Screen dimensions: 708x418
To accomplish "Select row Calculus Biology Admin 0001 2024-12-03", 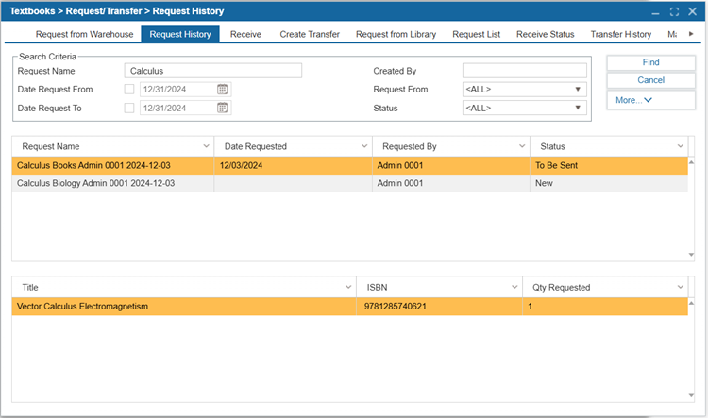I will click(350, 183).
